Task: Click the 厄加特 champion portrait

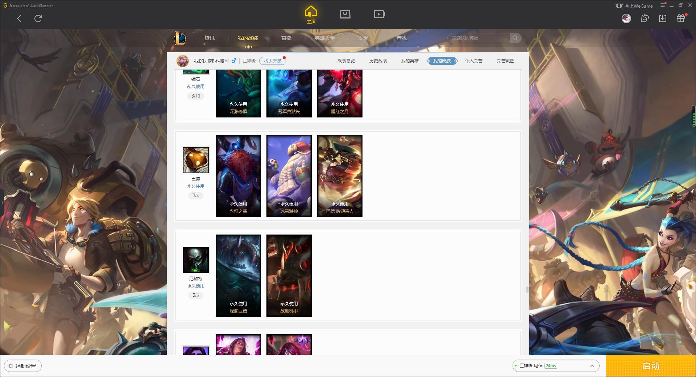Action: coord(196,260)
